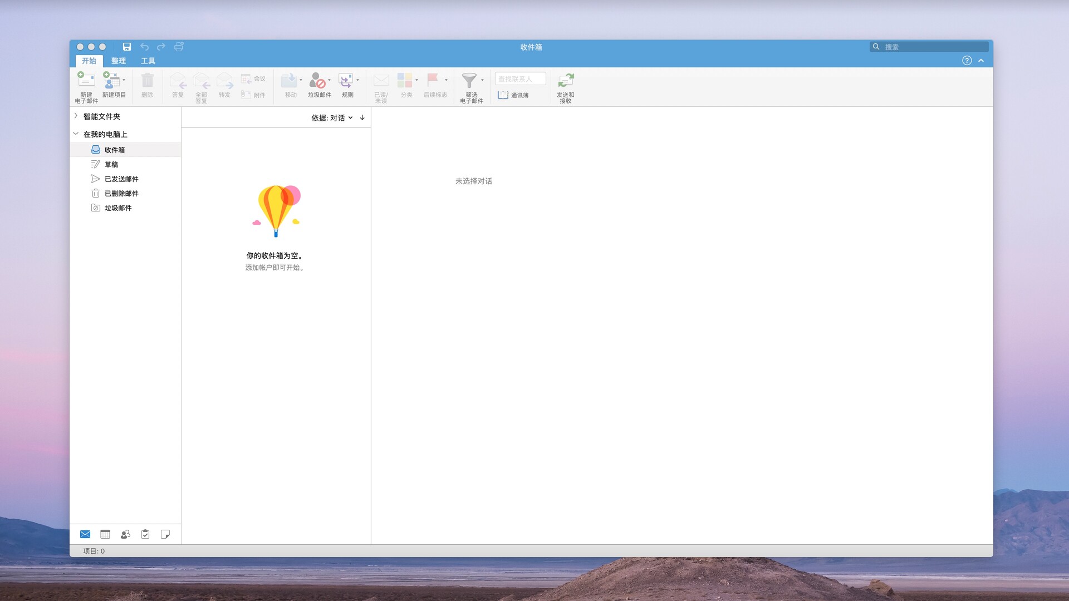The image size is (1069, 601).
Task: Collapse the 在我的电脑上 section
Action: click(76, 134)
